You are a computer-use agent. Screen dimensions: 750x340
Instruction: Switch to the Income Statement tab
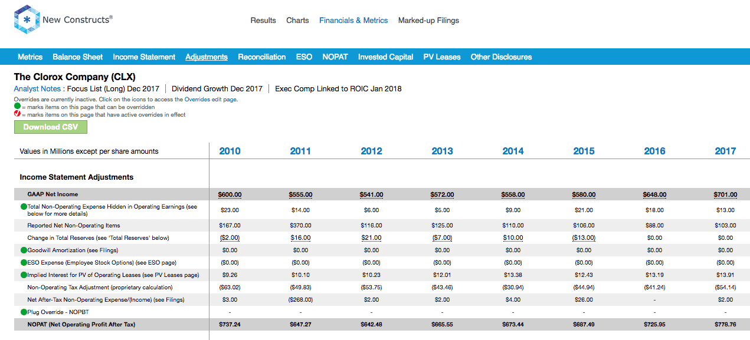(x=144, y=57)
